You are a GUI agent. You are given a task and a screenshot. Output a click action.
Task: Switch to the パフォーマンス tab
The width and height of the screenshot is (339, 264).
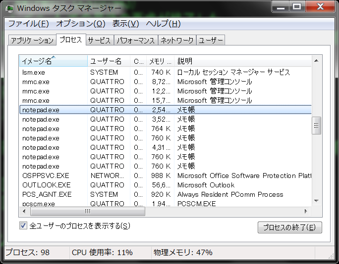pos(136,41)
